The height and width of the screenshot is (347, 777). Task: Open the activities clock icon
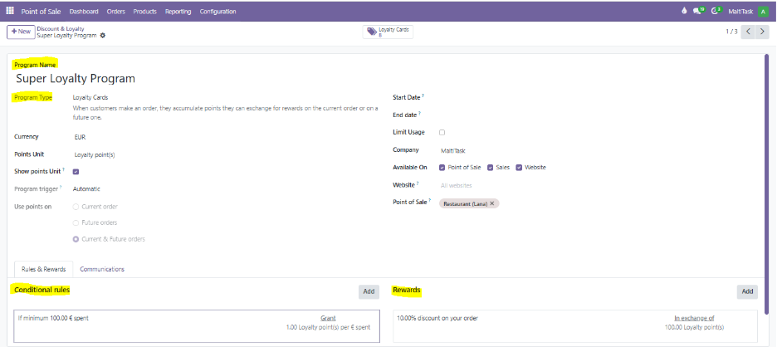[716, 12]
